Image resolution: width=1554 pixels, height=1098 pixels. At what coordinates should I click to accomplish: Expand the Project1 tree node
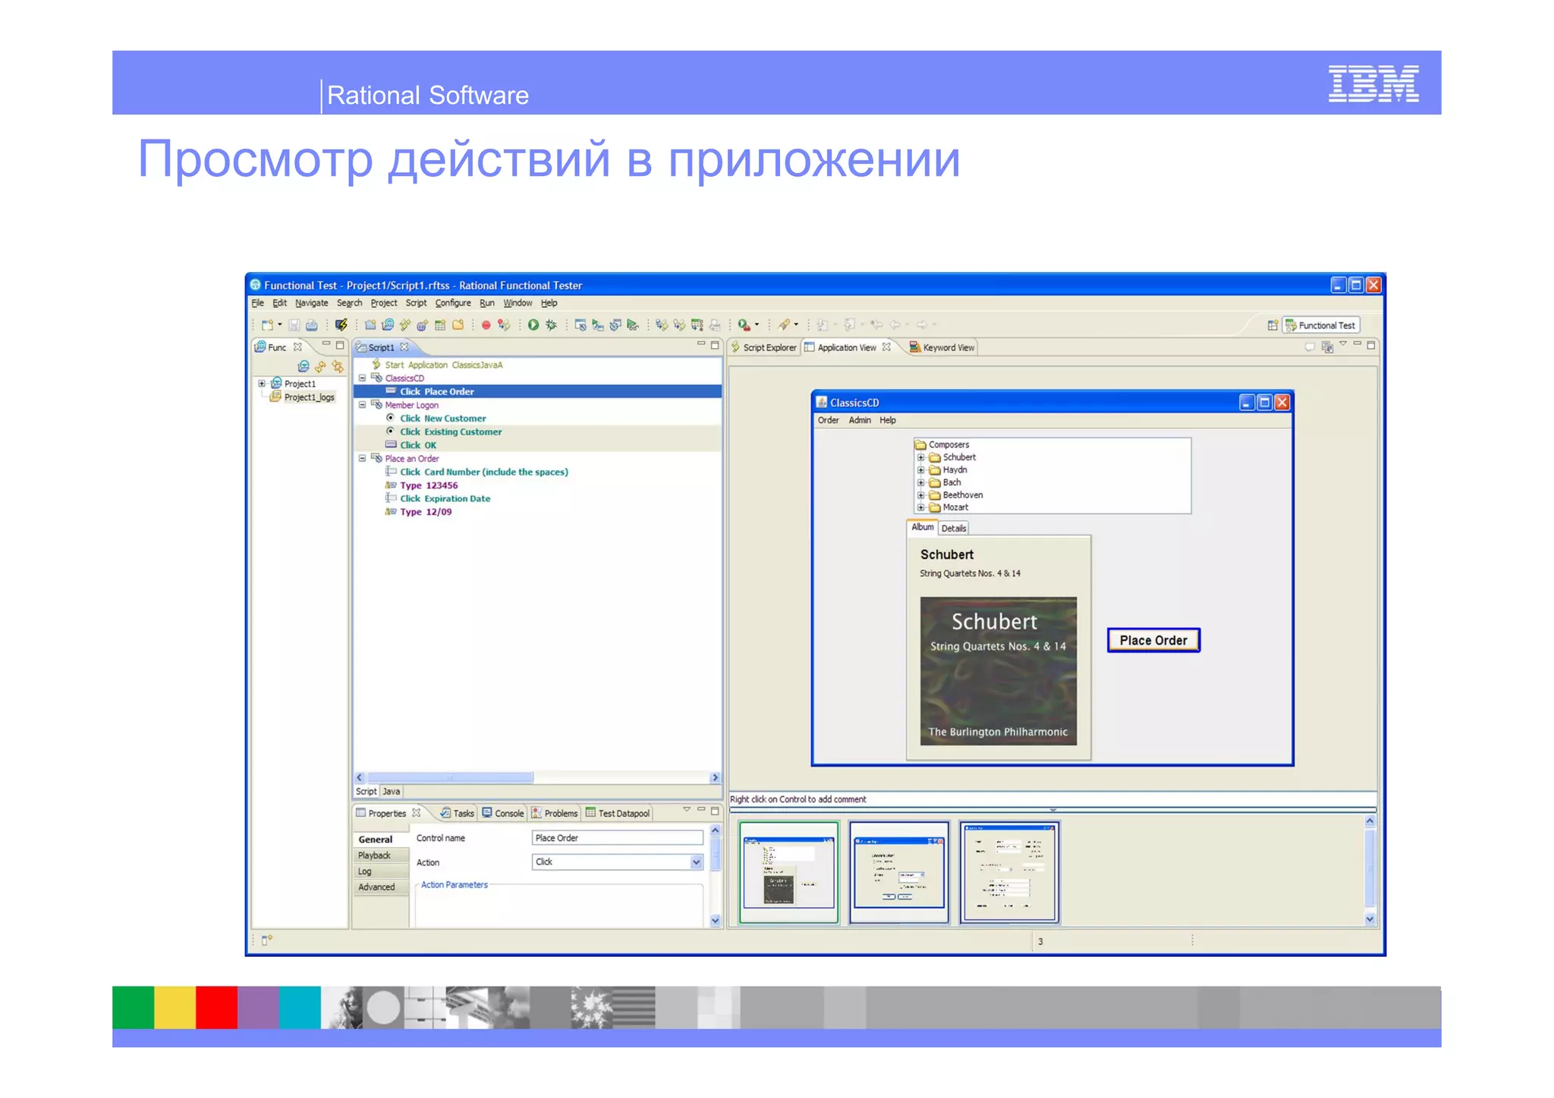click(262, 384)
